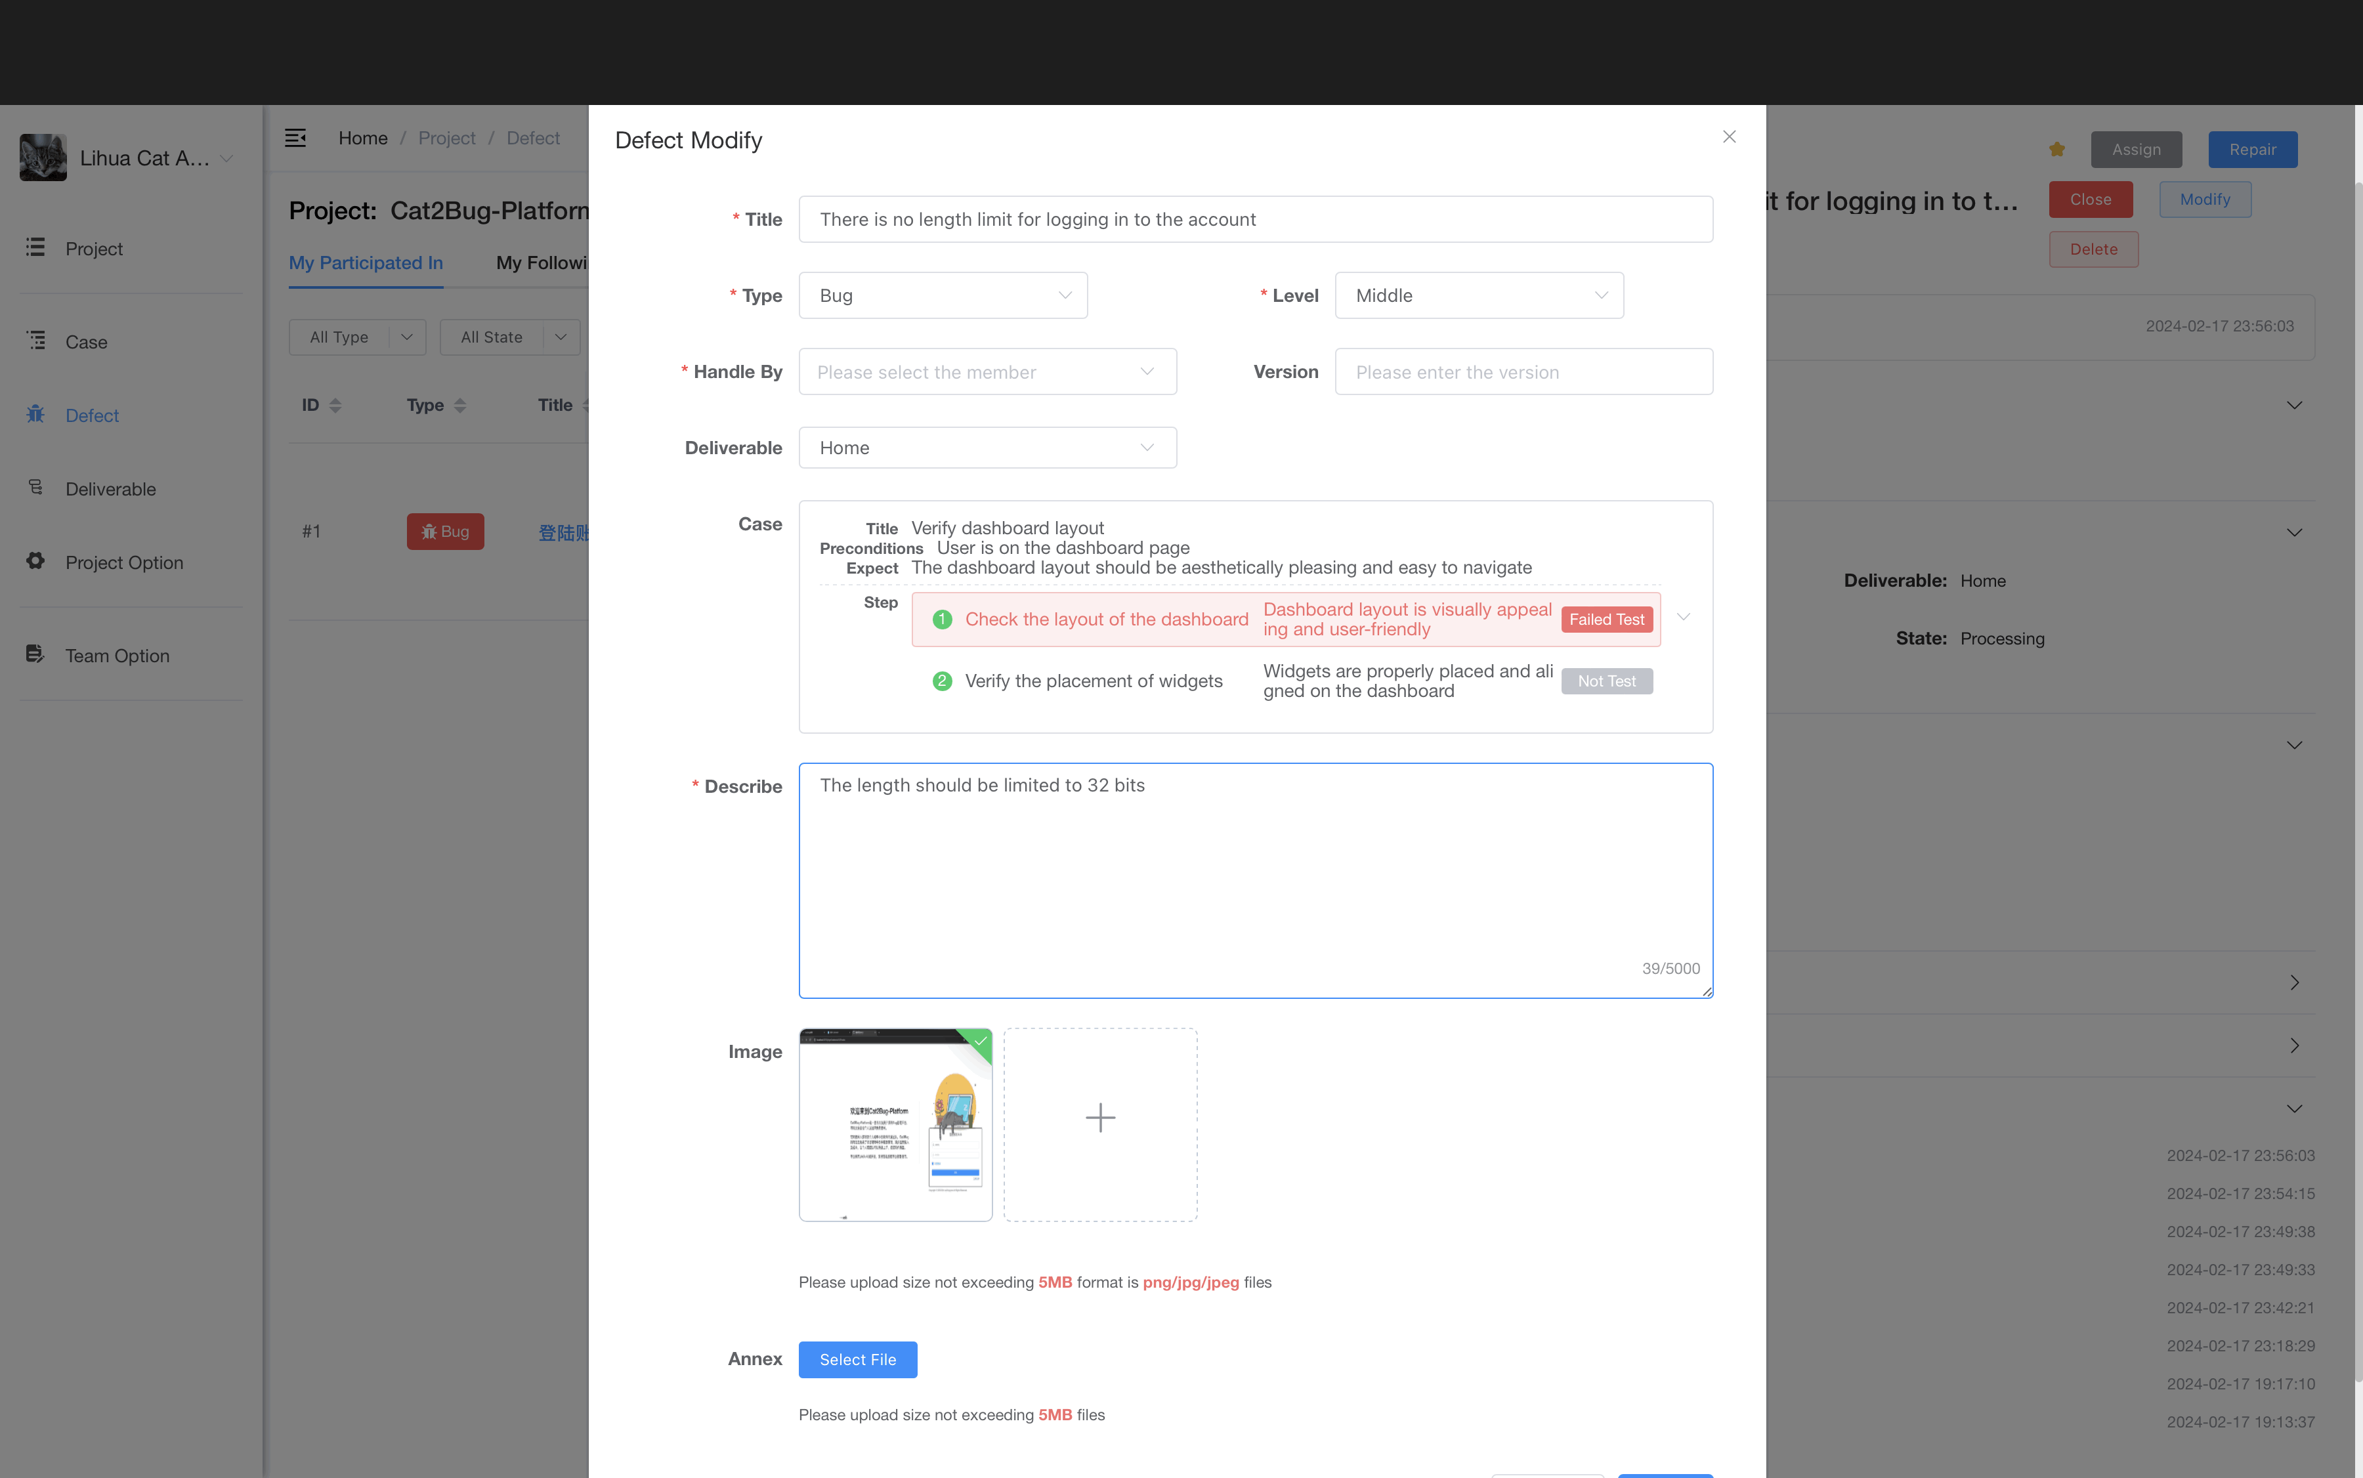Click the defect #1 title link
The width and height of the screenshot is (2363, 1478).
pyautogui.click(x=564, y=533)
